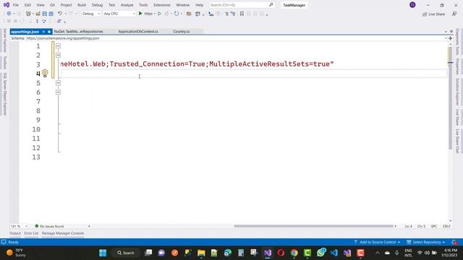This screenshot has width=463, height=260.
Task: Click the taskbar Search box
Action: tap(126, 253)
